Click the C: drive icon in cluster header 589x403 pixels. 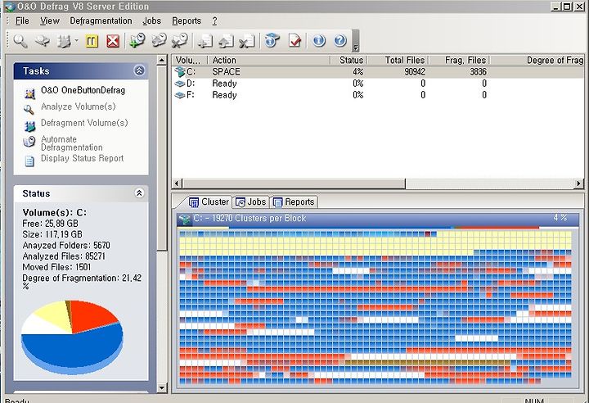(x=184, y=219)
